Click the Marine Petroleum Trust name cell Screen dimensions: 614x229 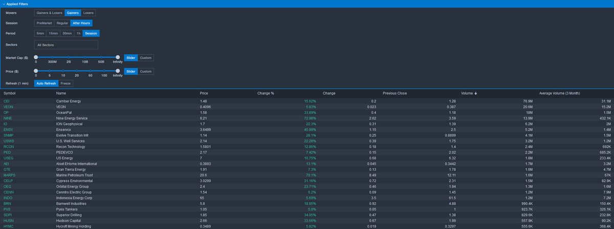(x=75, y=175)
